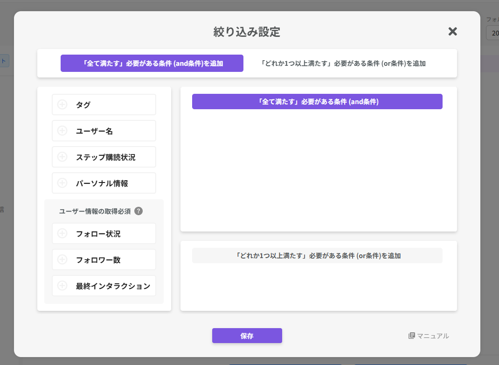Open the question mark help beside ユーザー情報の取得必須
The height and width of the screenshot is (365, 499).
tap(139, 211)
